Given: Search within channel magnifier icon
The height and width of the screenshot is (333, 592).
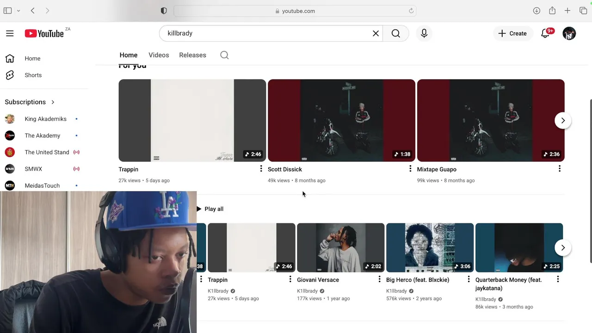Looking at the screenshot, I should coord(224,55).
